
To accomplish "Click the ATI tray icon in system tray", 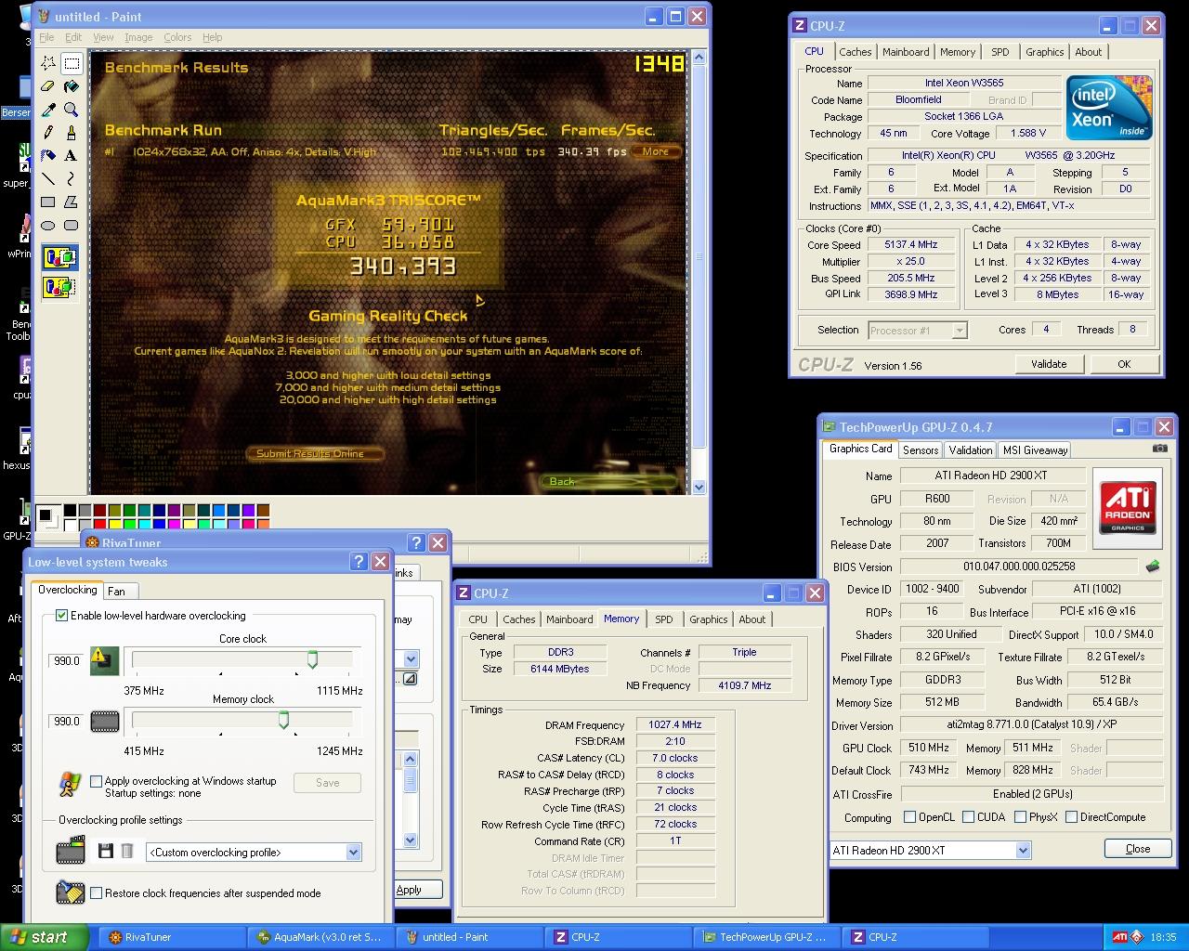I will point(1120,937).
